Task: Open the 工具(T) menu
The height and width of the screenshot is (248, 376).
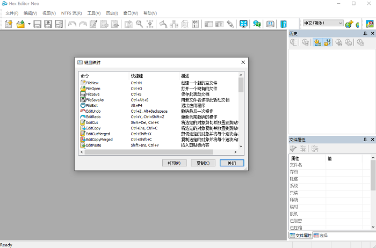Action: click(x=94, y=12)
